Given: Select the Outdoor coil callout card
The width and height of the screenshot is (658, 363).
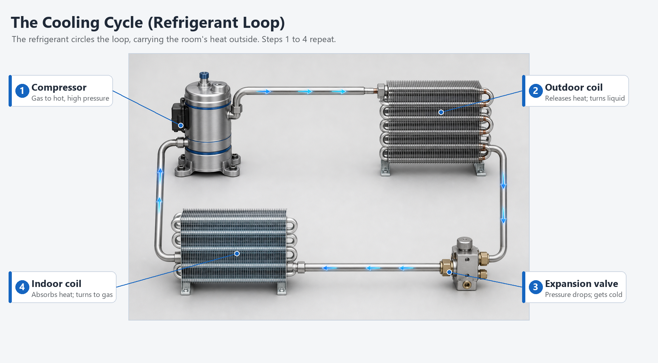Looking at the screenshot, I should (x=575, y=91).
